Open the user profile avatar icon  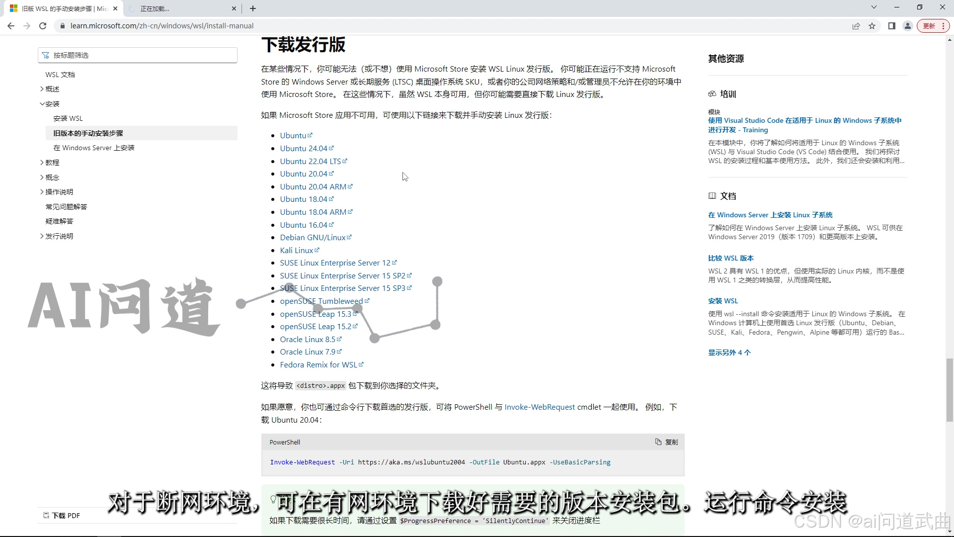907,26
